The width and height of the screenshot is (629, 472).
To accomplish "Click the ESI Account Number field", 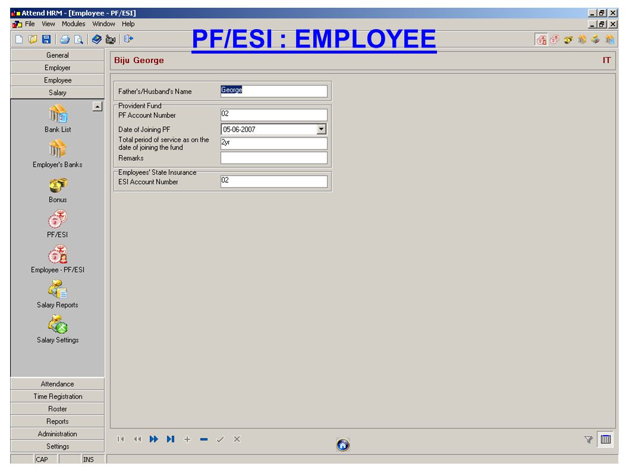I will [x=274, y=182].
